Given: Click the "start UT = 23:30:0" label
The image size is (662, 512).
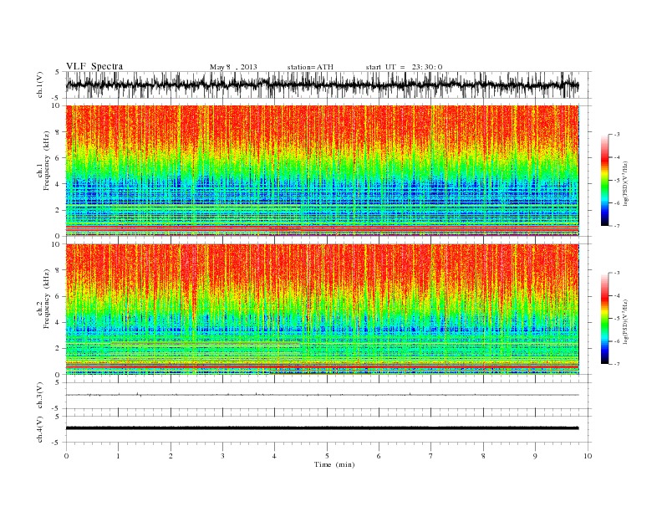Looking at the screenshot, I should point(404,67).
